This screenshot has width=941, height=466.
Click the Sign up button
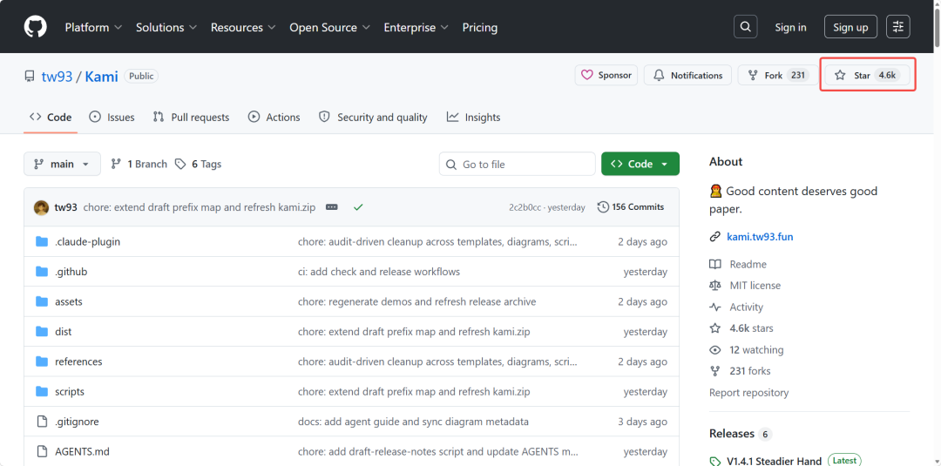point(850,27)
